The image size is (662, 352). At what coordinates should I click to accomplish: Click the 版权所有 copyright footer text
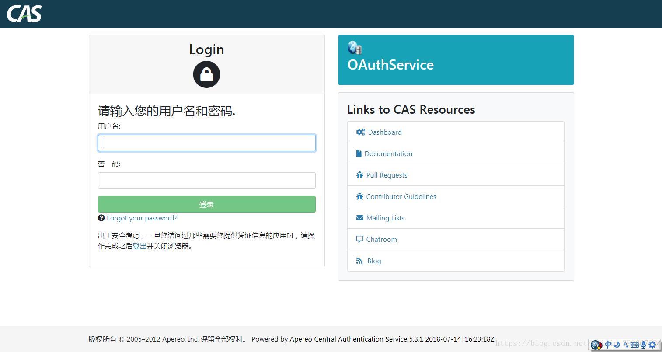tap(168, 339)
